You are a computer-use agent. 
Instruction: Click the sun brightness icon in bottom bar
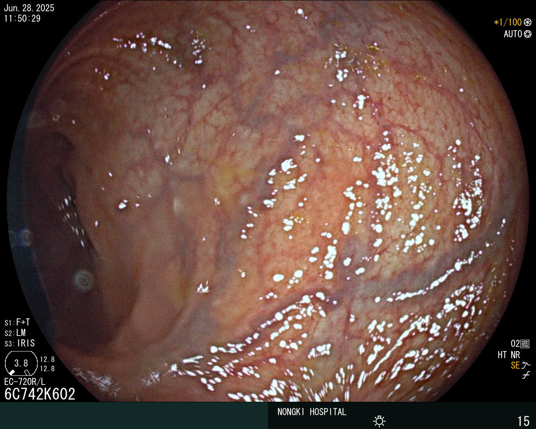pos(379,421)
